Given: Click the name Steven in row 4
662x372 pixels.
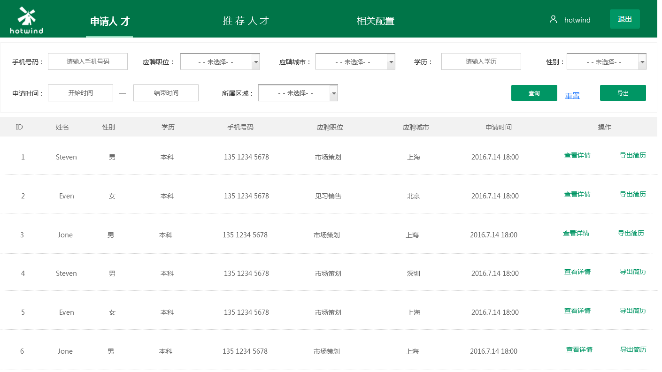Looking at the screenshot, I should click(66, 273).
